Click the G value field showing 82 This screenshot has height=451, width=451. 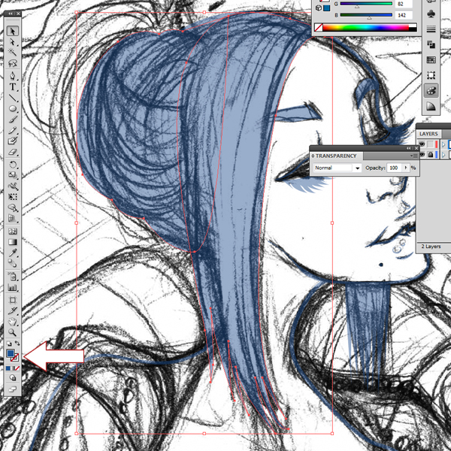coord(404,4)
